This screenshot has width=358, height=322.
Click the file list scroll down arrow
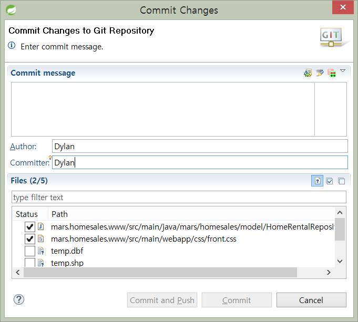pyautogui.click(x=340, y=261)
